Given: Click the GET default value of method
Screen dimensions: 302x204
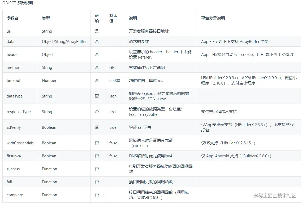Looking at the screenshot, I should (113, 67).
